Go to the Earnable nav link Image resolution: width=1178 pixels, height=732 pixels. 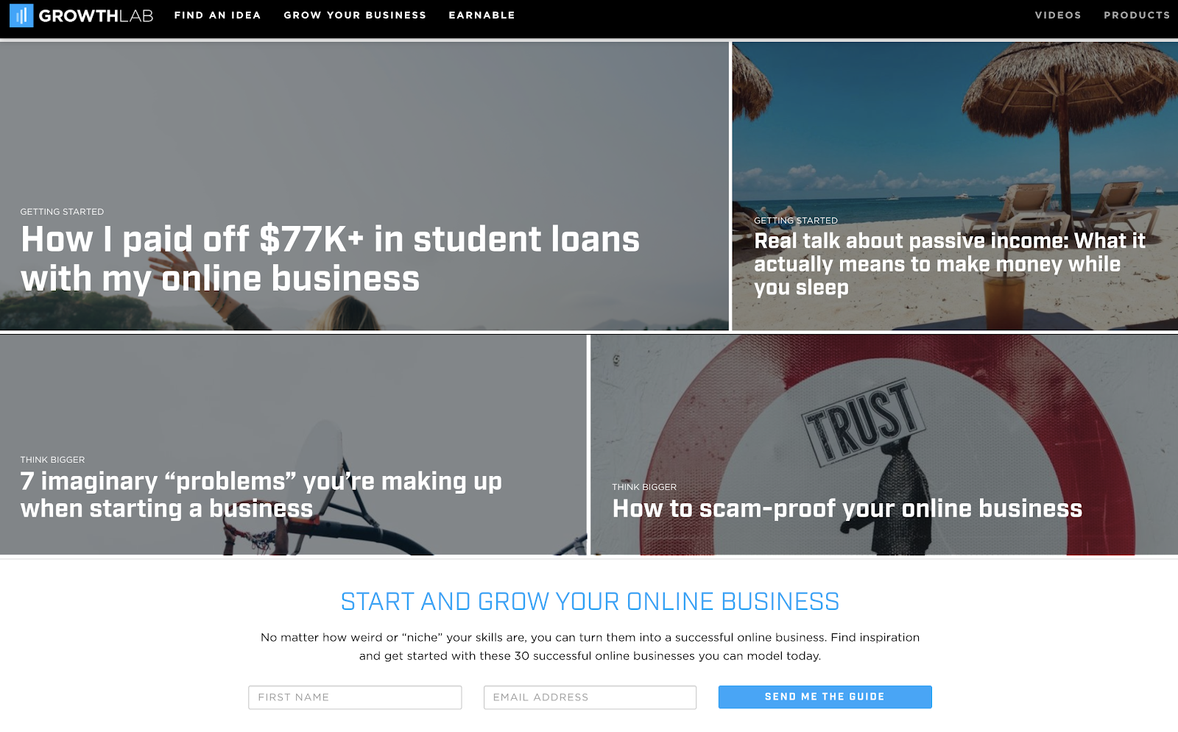(482, 15)
